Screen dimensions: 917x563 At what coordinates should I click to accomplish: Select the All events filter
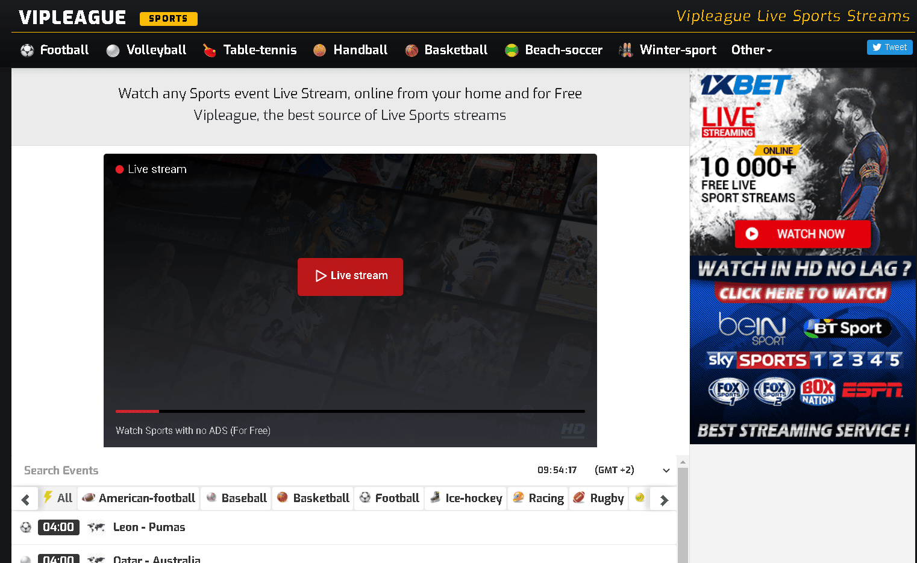58,499
